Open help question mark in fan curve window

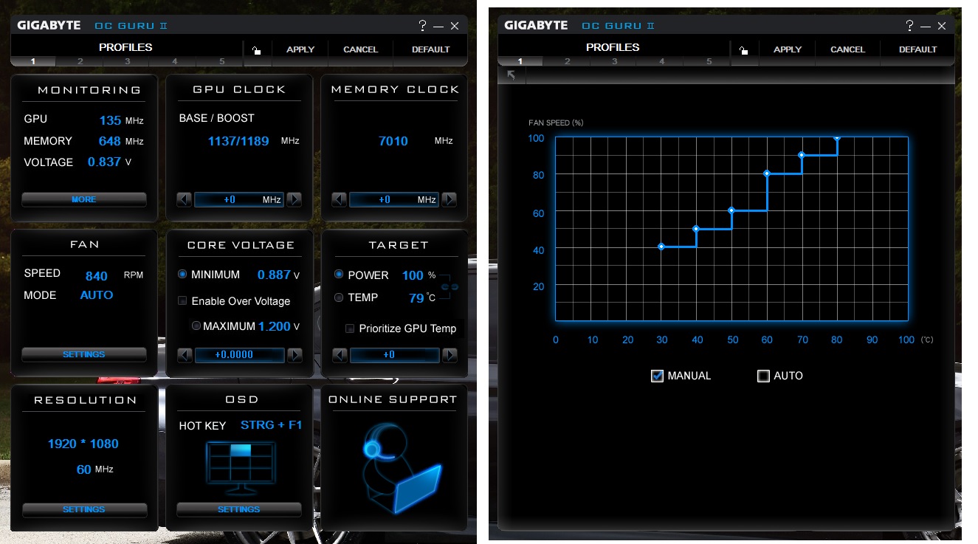click(x=909, y=25)
